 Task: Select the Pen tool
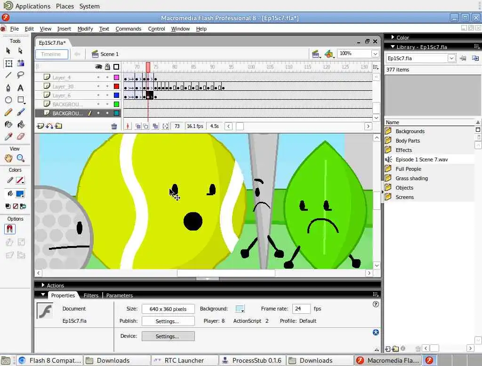[8, 88]
